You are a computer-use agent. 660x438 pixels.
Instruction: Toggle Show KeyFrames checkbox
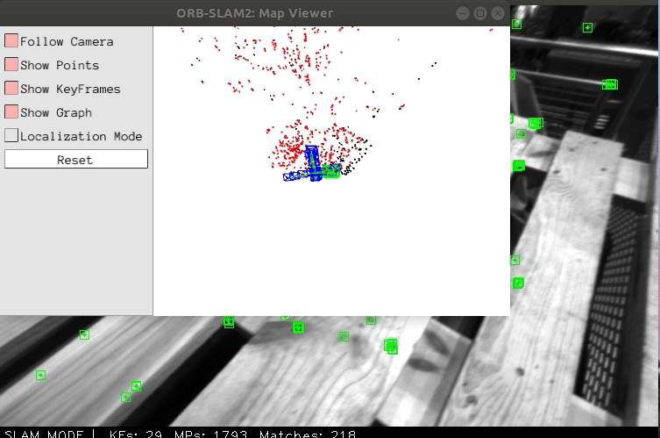pyautogui.click(x=11, y=88)
